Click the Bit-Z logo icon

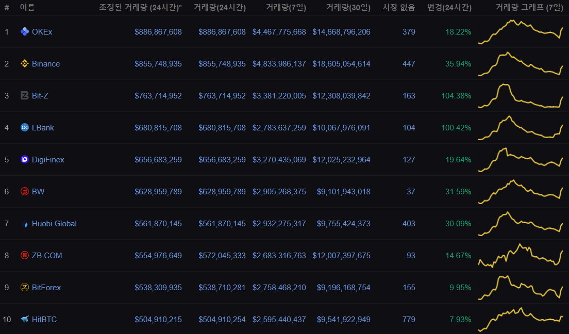(25, 95)
